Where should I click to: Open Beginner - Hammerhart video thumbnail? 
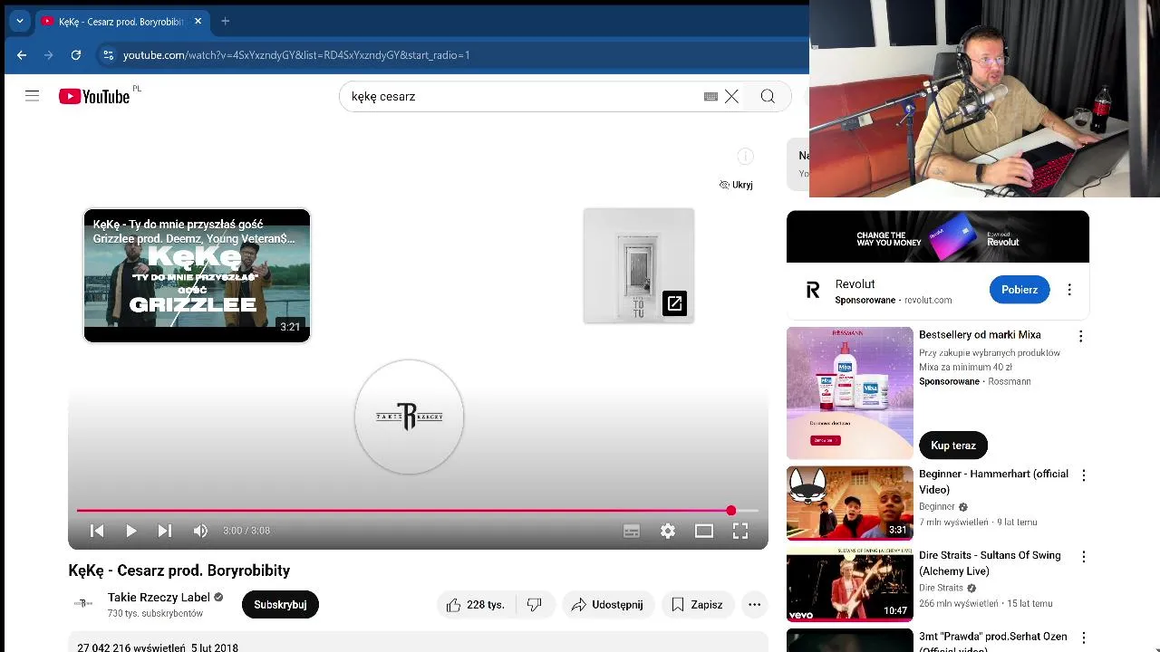point(850,503)
